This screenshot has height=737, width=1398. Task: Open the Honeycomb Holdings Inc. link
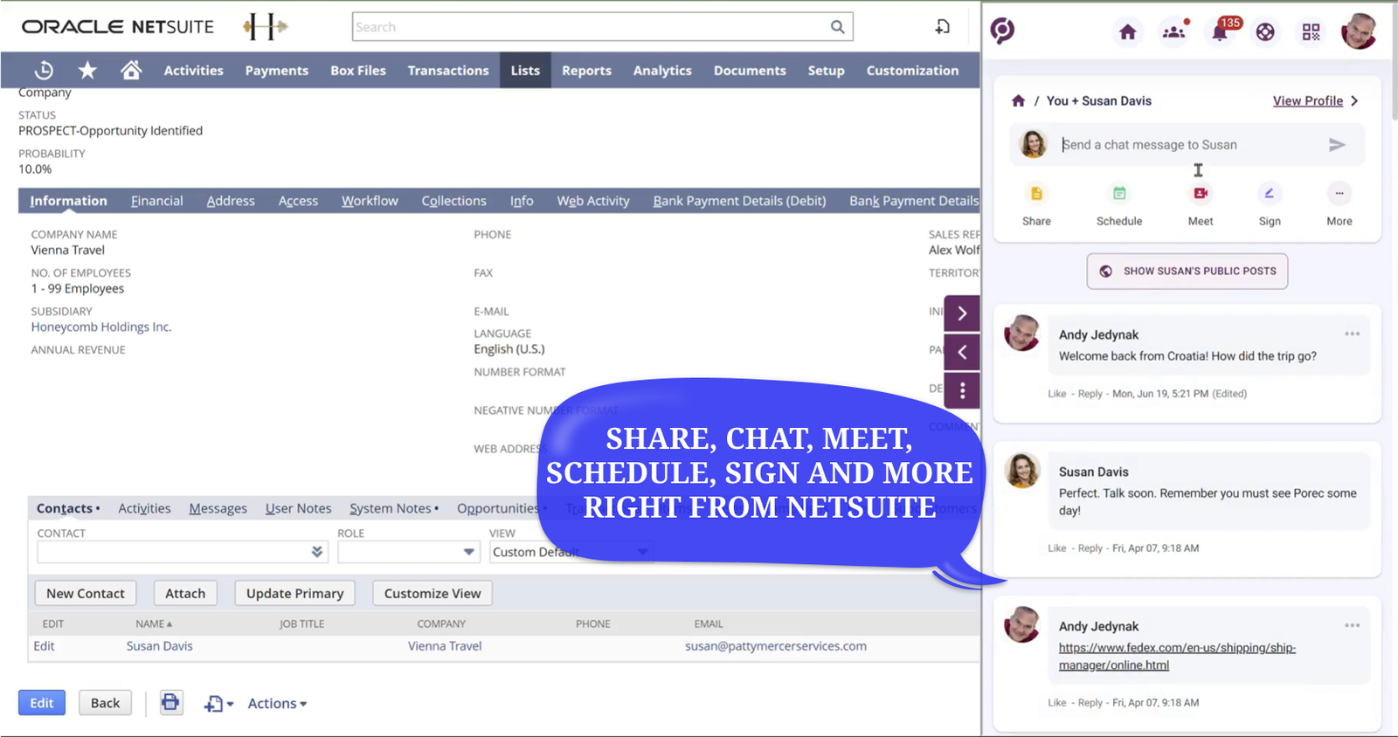101,327
